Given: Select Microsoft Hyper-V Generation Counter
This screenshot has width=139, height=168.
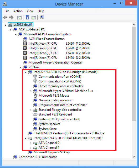Looking at the screenshot, I should [55, 62].
